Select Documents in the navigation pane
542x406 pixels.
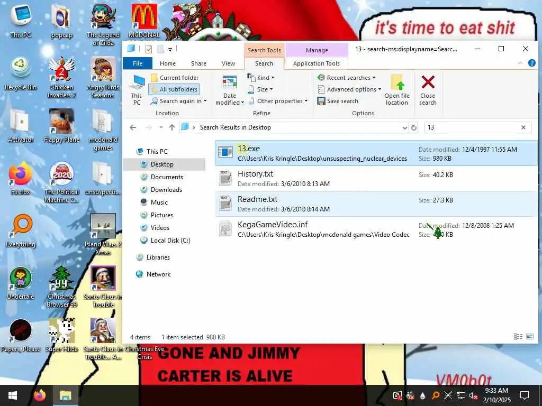pyautogui.click(x=164, y=177)
